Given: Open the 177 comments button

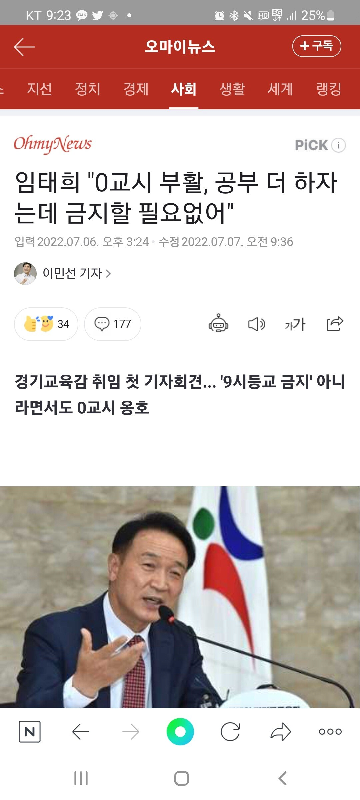Looking at the screenshot, I should point(113,324).
